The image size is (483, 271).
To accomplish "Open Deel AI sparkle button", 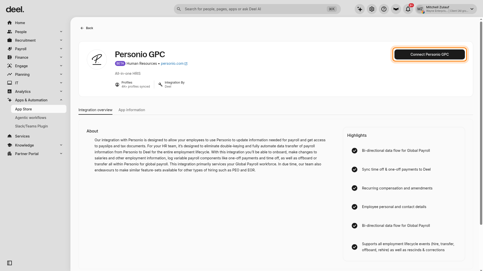I will coord(360,9).
